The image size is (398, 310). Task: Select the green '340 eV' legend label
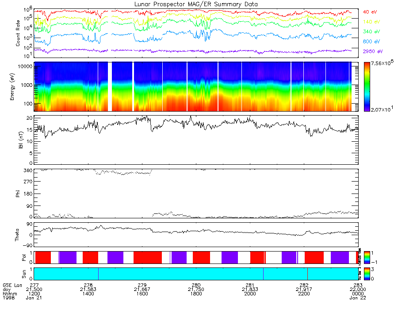tap(371, 31)
